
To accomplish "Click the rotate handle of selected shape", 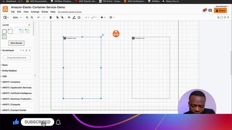I will (x=103, y=35).
